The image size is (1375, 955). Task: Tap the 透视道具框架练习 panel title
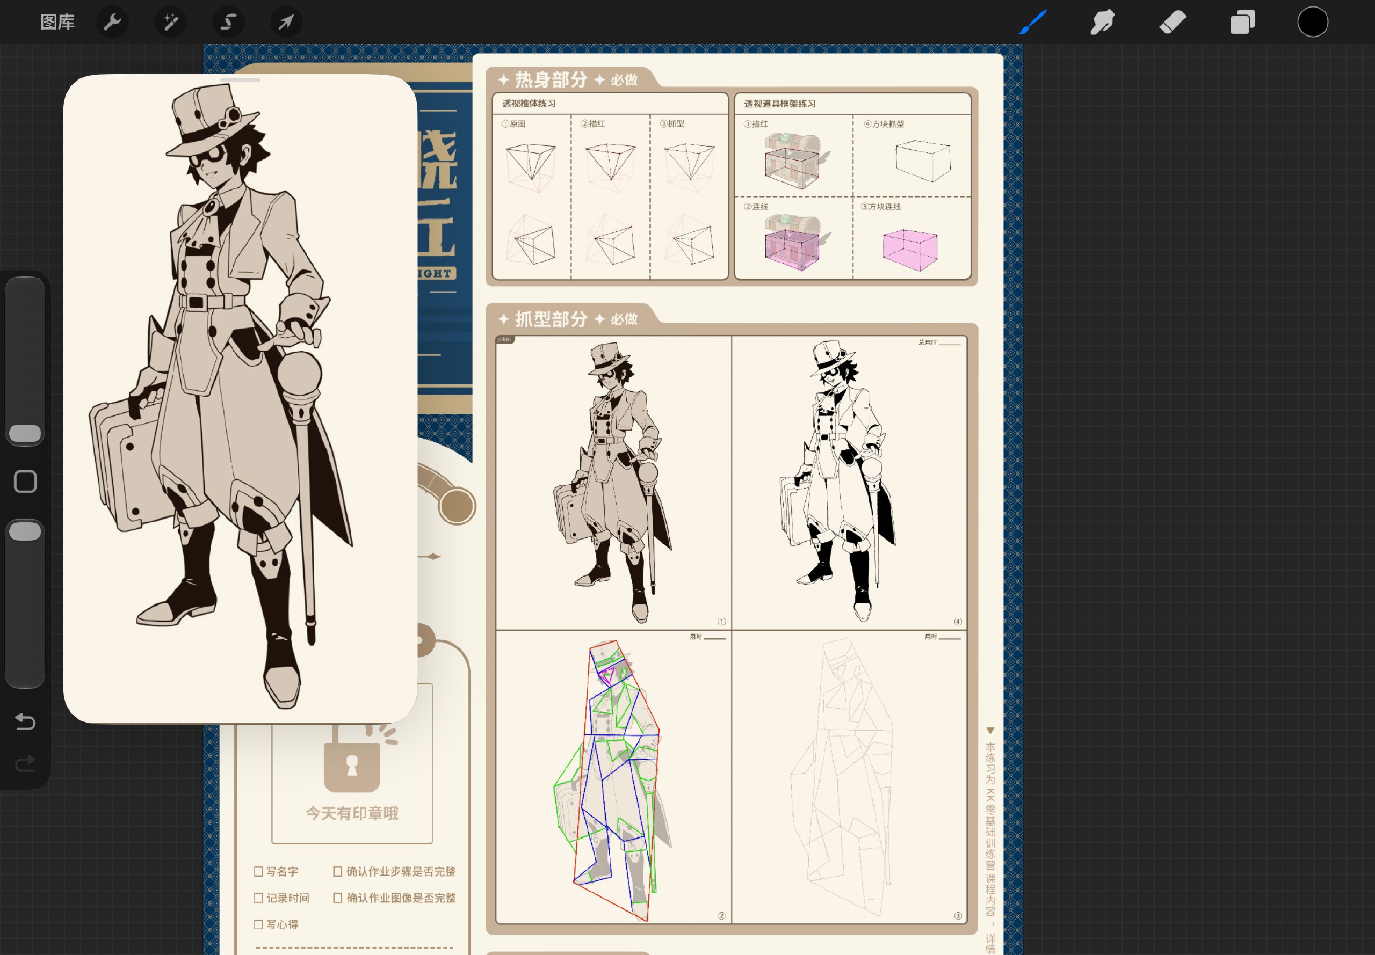[779, 104]
